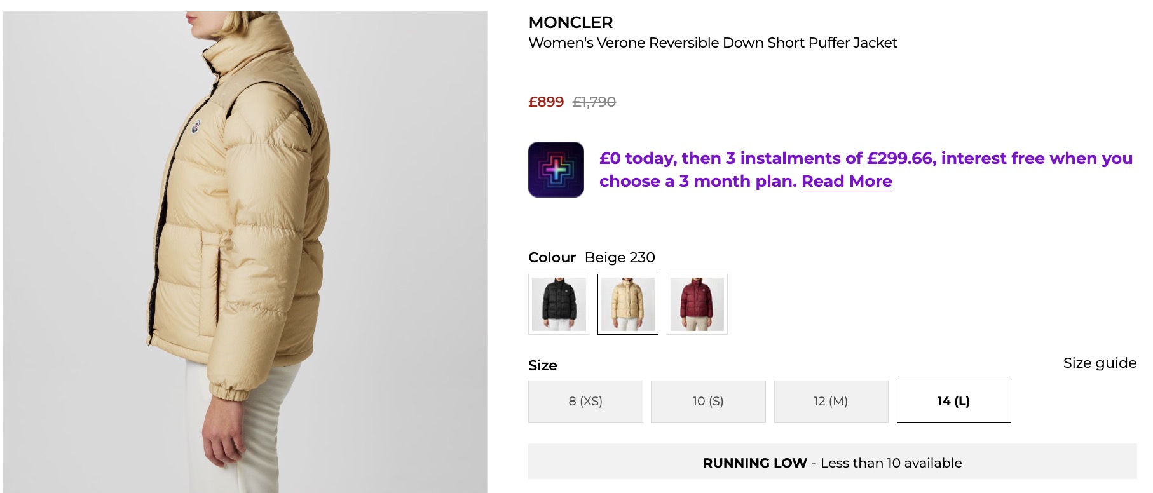Select the black colour swatch
The image size is (1153, 493).
[x=559, y=304]
